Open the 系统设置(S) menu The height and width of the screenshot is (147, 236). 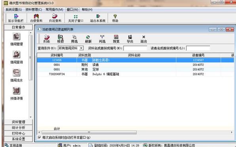click(14, 10)
